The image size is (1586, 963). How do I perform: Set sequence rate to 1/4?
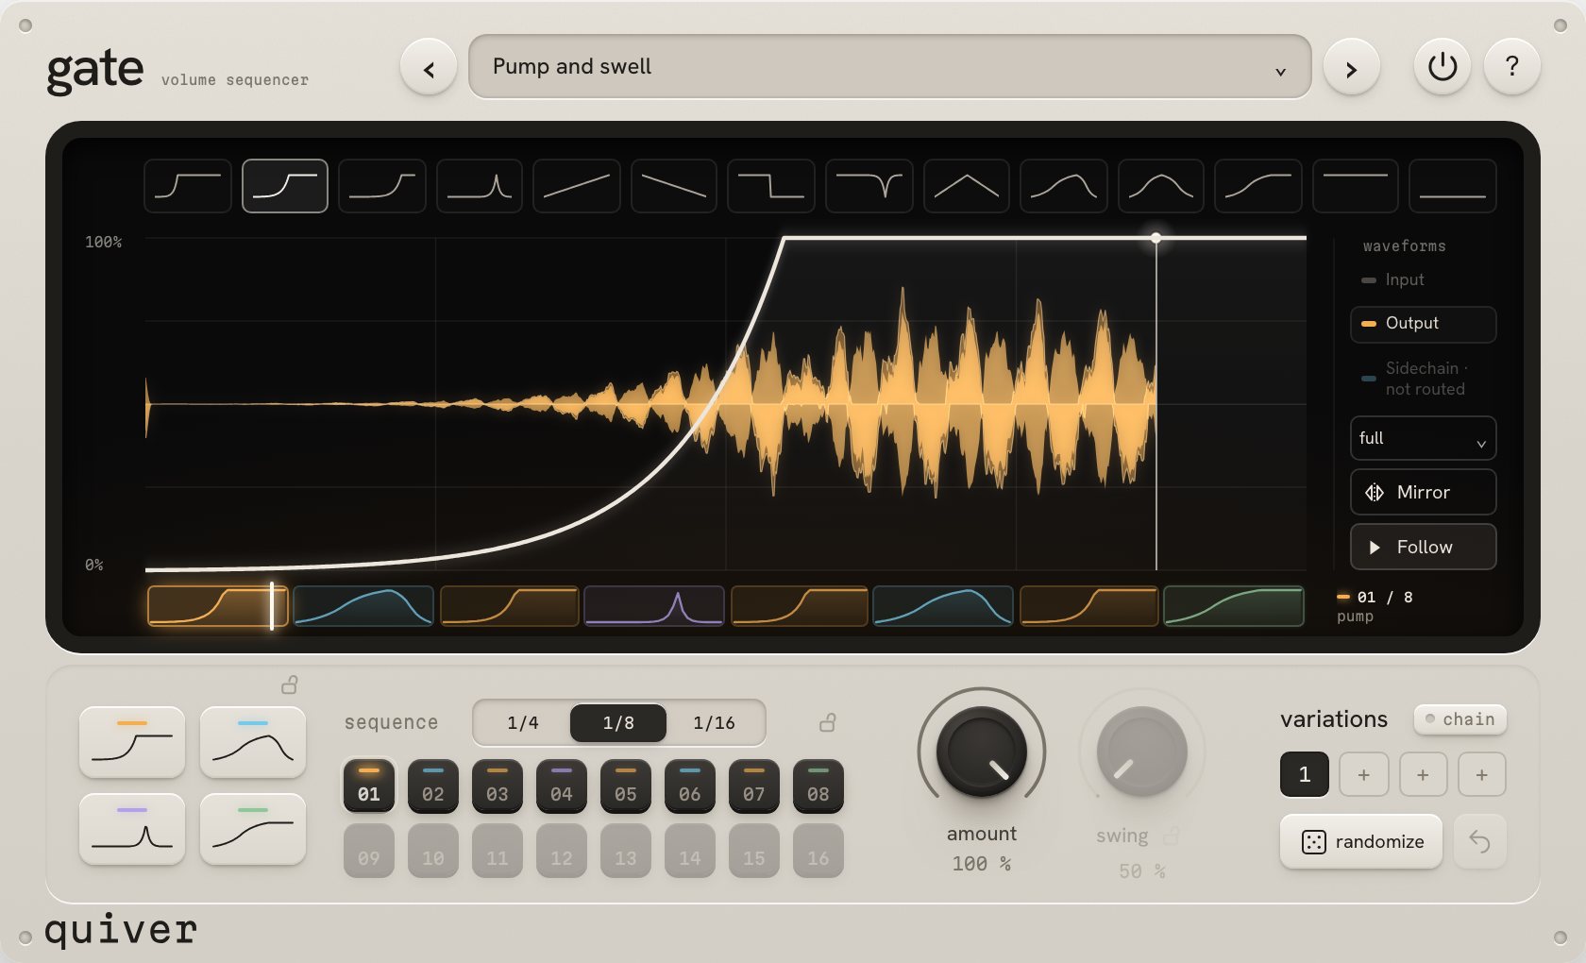[522, 723]
